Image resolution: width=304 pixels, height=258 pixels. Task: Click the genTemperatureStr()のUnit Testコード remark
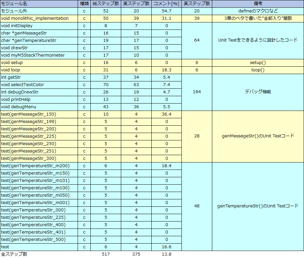coord(258,206)
